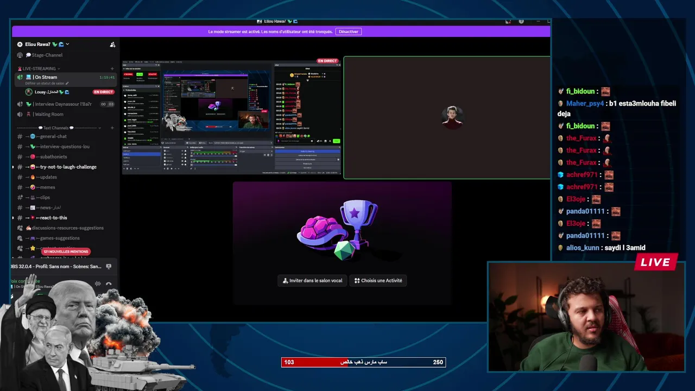Click Désactiver in the streamer mode banner
Screen dimensions: 695x391
[349, 31]
